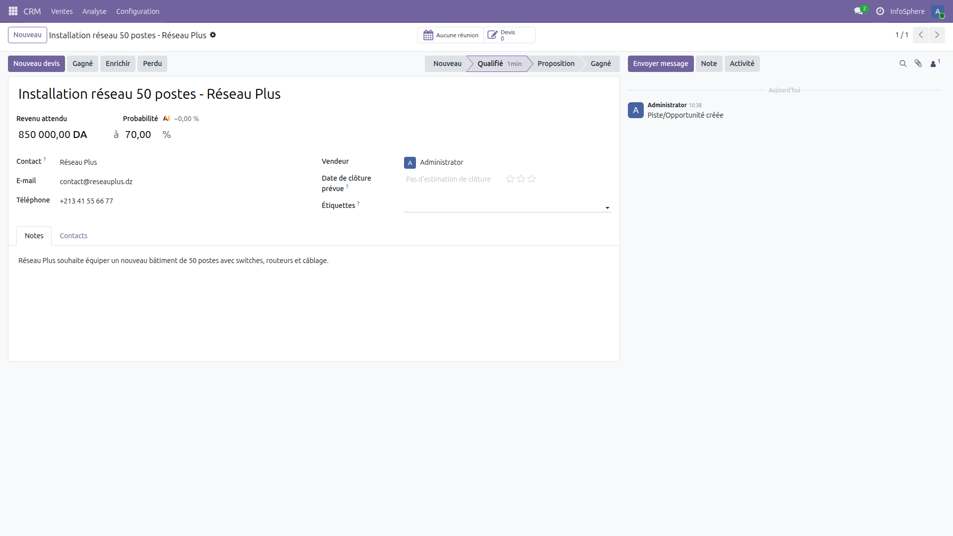Mark opportunity as Perdu
Image resolution: width=953 pixels, height=536 pixels.
click(x=152, y=64)
